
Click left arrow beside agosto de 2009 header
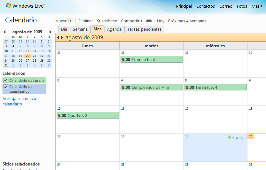coord(58,38)
